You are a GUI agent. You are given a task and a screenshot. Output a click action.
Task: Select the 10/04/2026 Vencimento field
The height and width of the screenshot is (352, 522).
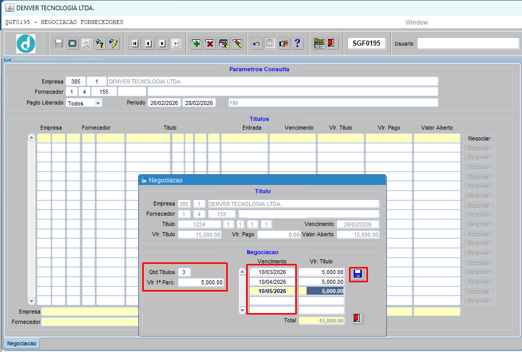pyautogui.click(x=272, y=282)
